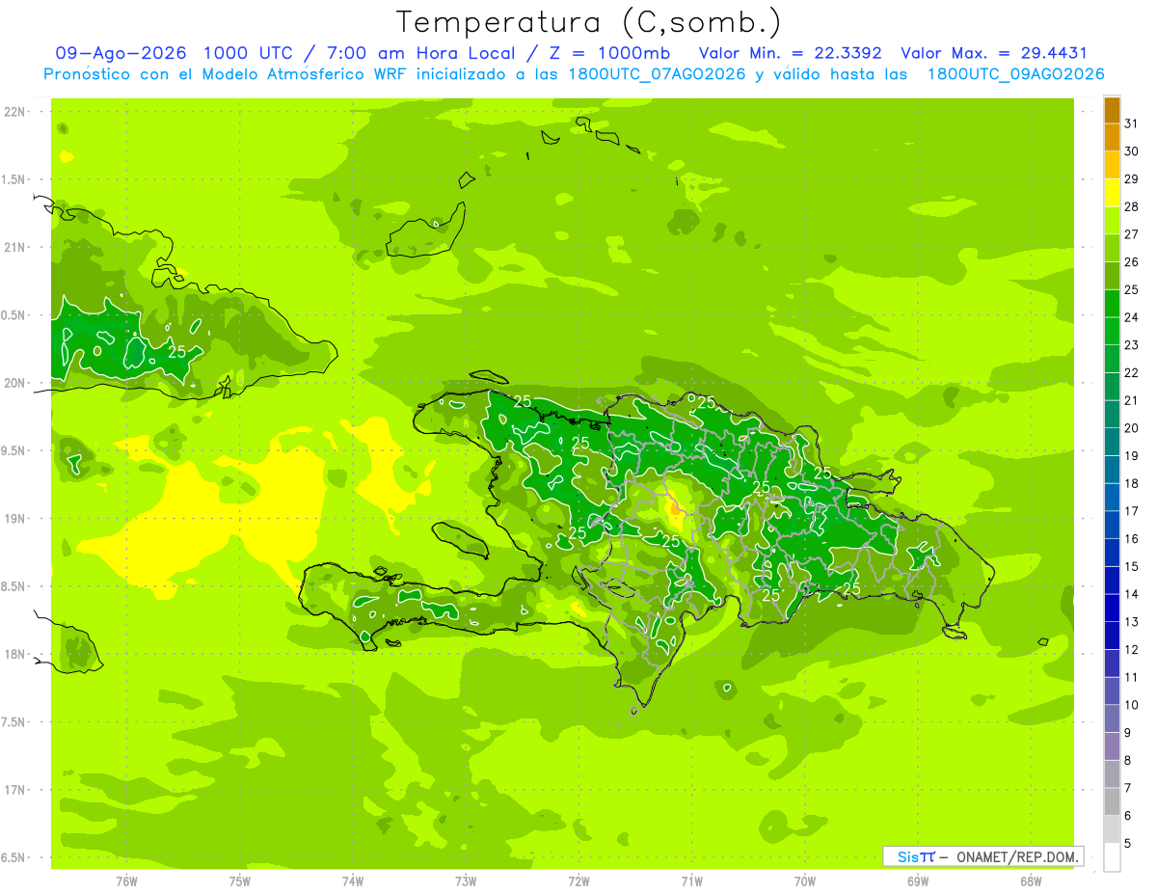This screenshot has width=1157, height=894.
Task: Click the 'SisTT - ONAMET/REP.DOM.' credit box
Action: point(982,856)
